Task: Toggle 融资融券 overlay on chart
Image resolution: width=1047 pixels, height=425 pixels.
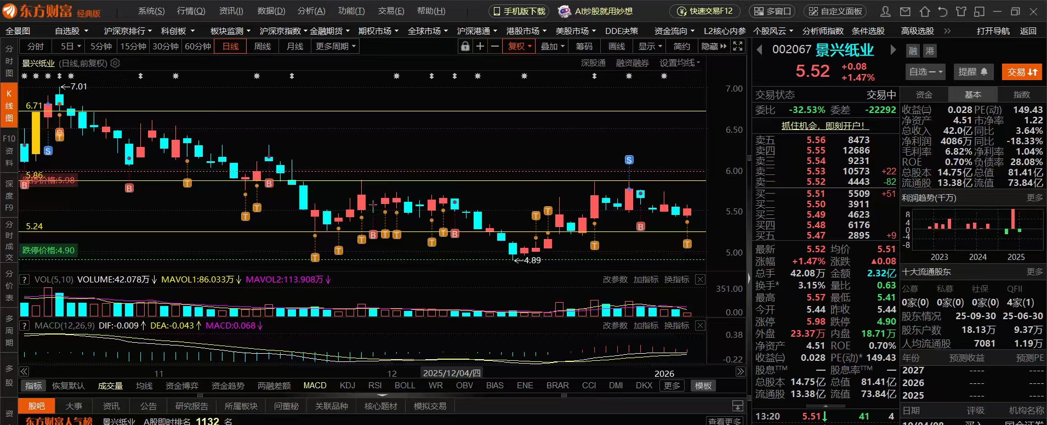Action: pos(632,63)
